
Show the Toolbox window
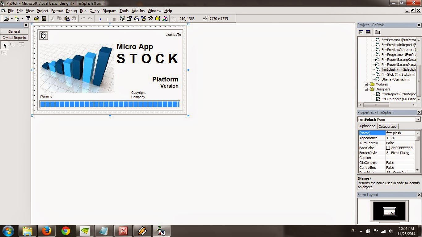click(x=150, y=19)
